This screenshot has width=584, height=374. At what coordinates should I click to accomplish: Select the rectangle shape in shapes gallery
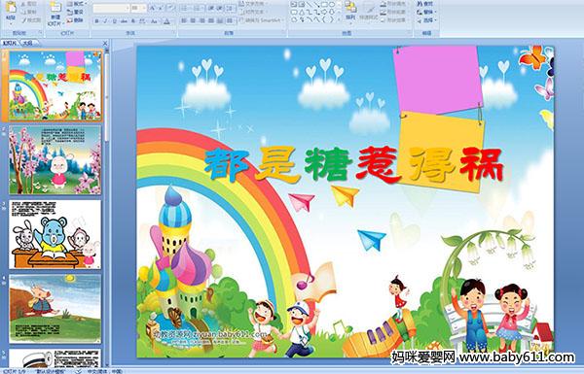click(x=324, y=5)
